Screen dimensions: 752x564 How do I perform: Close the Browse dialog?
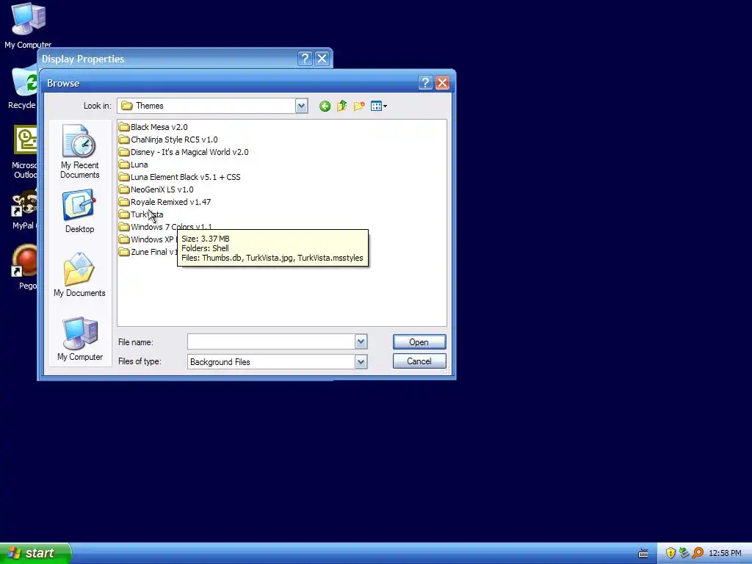pyautogui.click(x=442, y=83)
